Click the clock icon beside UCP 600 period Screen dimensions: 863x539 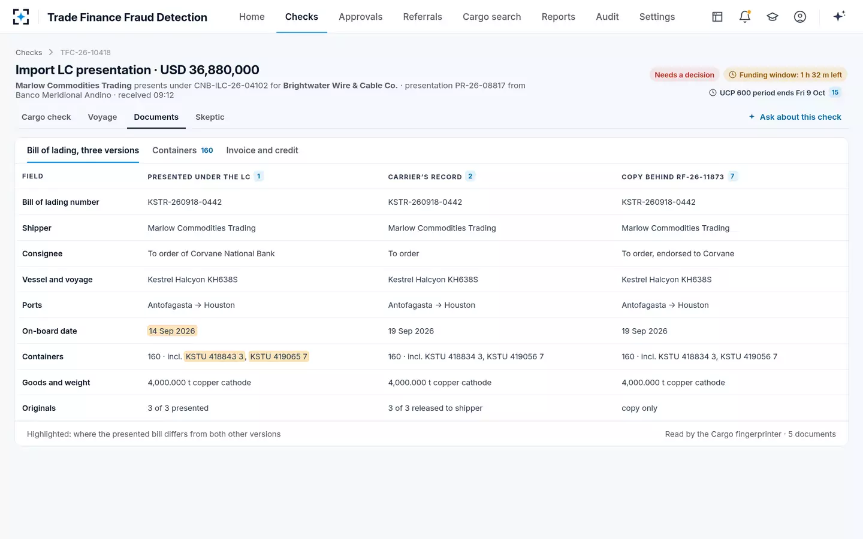[713, 93]
